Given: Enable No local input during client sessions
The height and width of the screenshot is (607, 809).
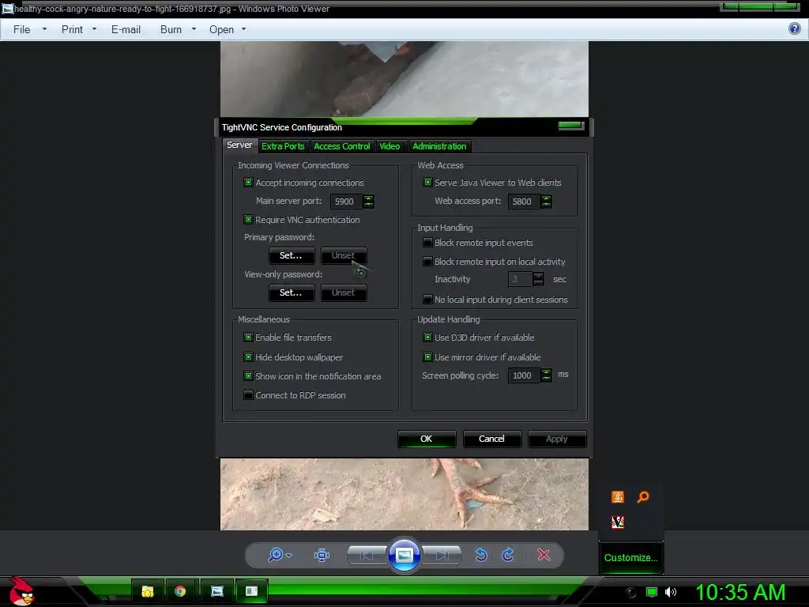Looking at the screenshot, I should (427, 300).
